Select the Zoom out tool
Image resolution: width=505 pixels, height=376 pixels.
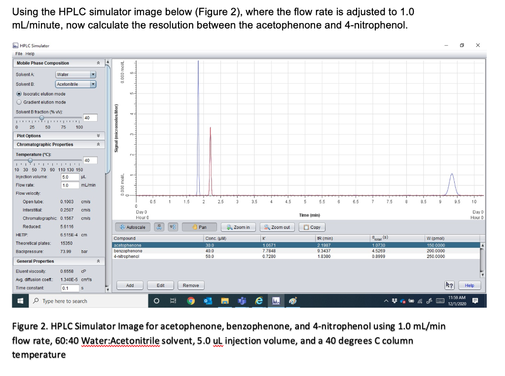click(277, 227)
